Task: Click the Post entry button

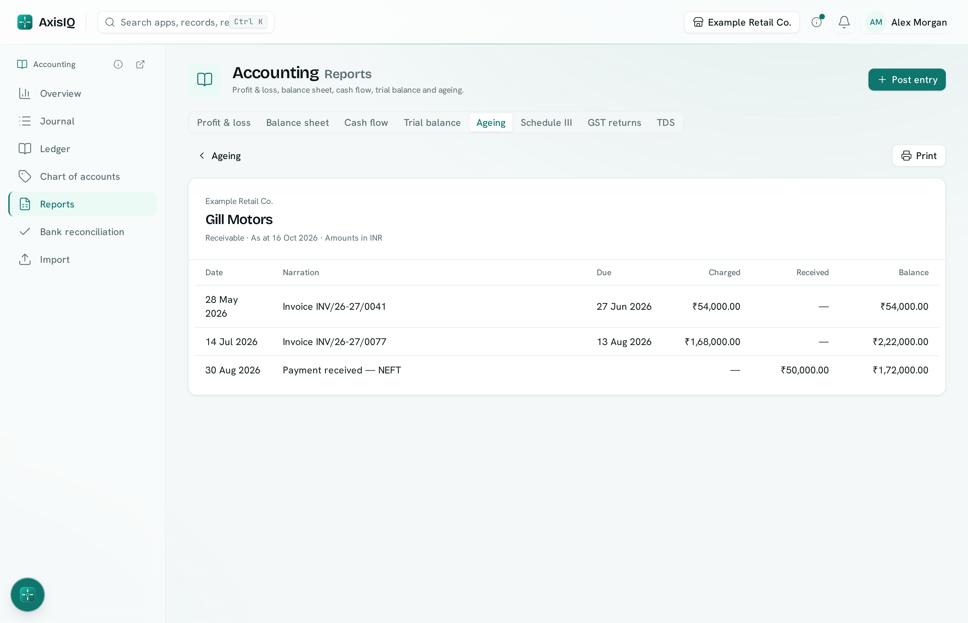Action: pyautogui.click(x=906, y=80)
